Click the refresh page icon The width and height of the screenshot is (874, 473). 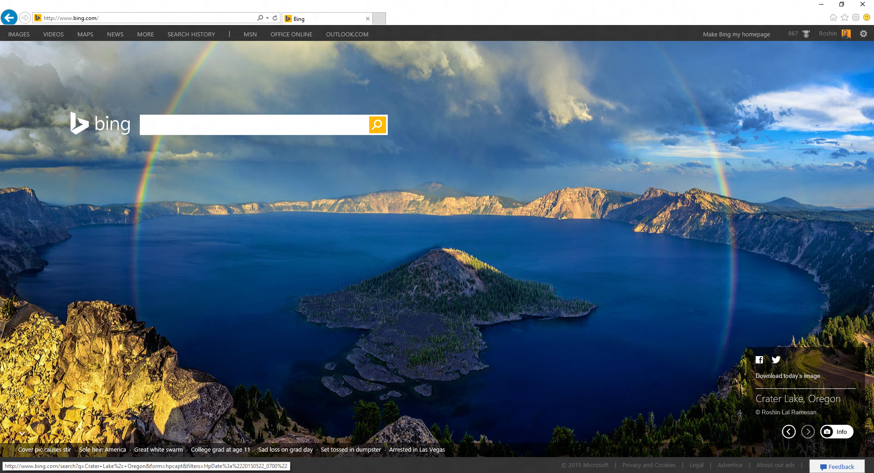(275, 18)
